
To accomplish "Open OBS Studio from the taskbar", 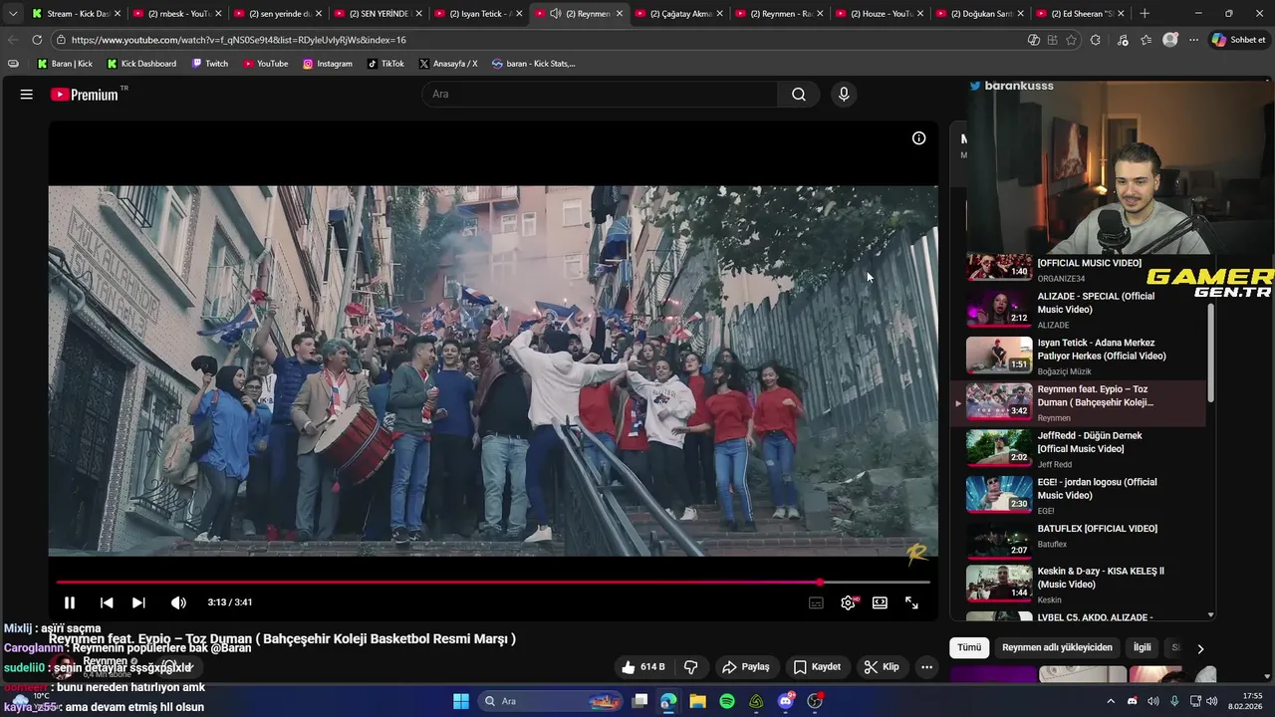I will [x=815, y=701].
